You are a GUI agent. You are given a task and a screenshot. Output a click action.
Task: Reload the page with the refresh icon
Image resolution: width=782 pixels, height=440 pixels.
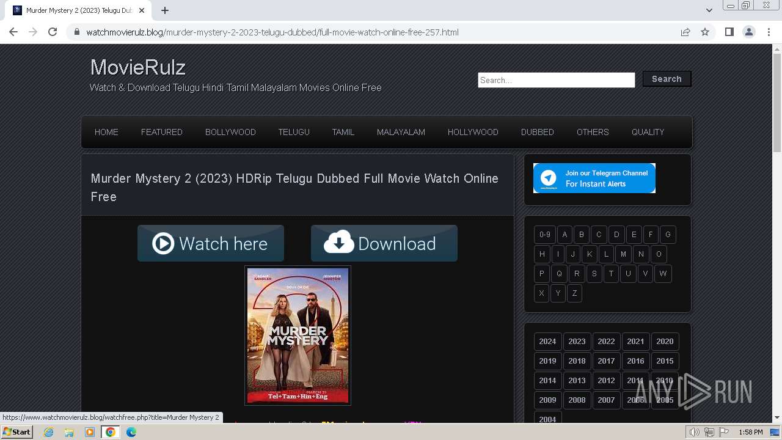click(x=53, y=32)
